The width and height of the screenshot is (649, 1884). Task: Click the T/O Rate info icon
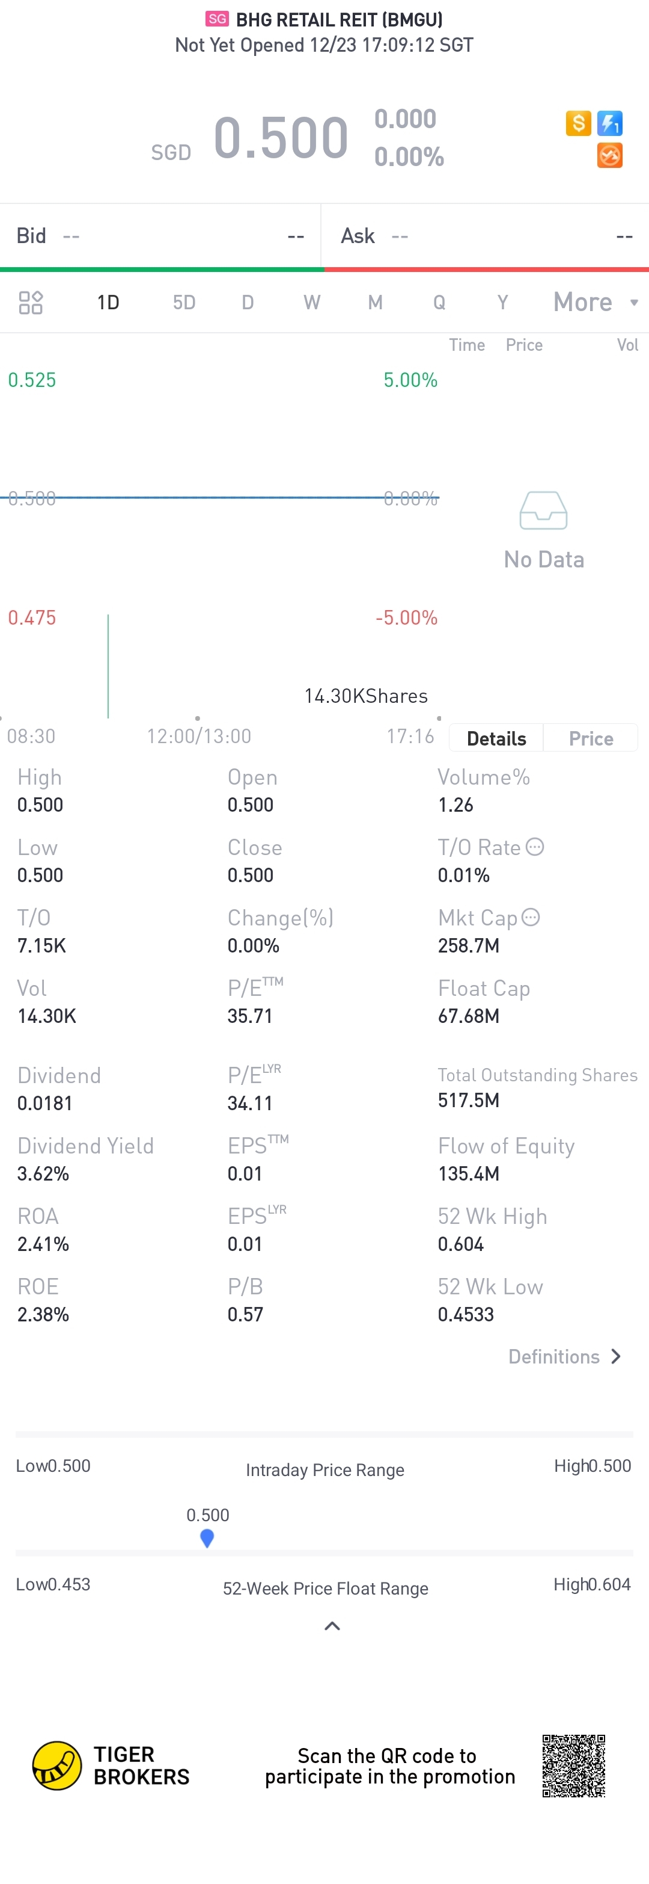click(x=535, y=847)
